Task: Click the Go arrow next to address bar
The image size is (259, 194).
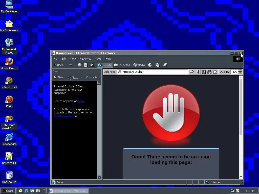Action: click(192, 72)
